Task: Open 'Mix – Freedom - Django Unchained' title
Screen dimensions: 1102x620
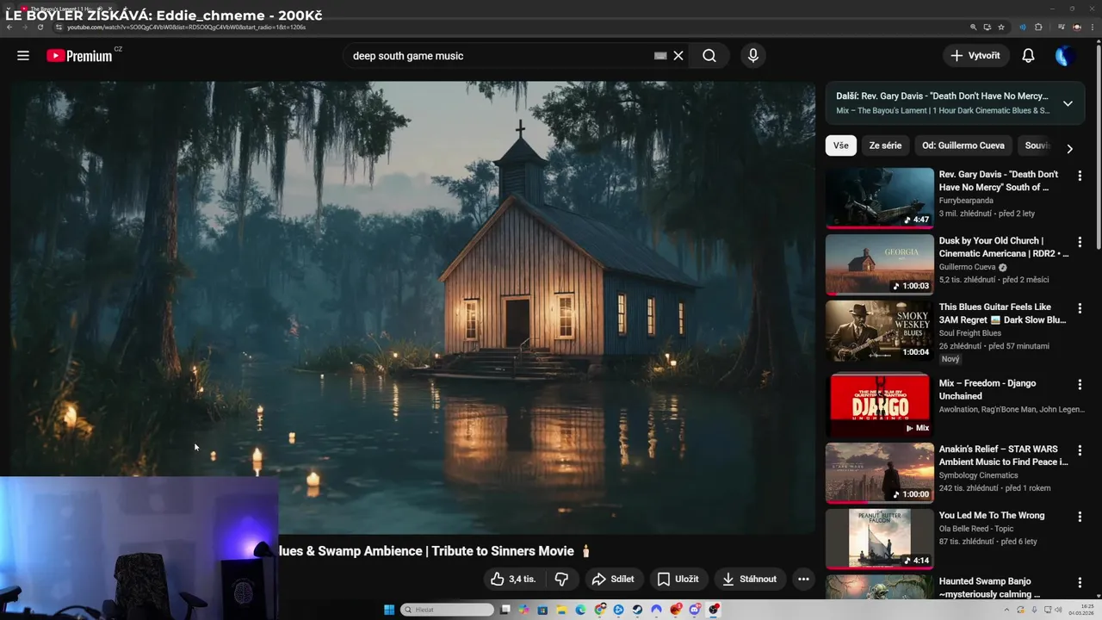Action: pos(987,389)
